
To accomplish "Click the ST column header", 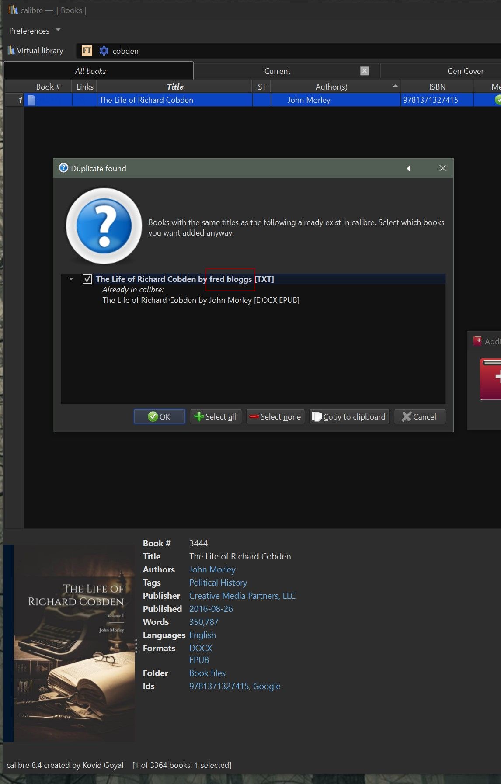I will [x=262, y=87].
